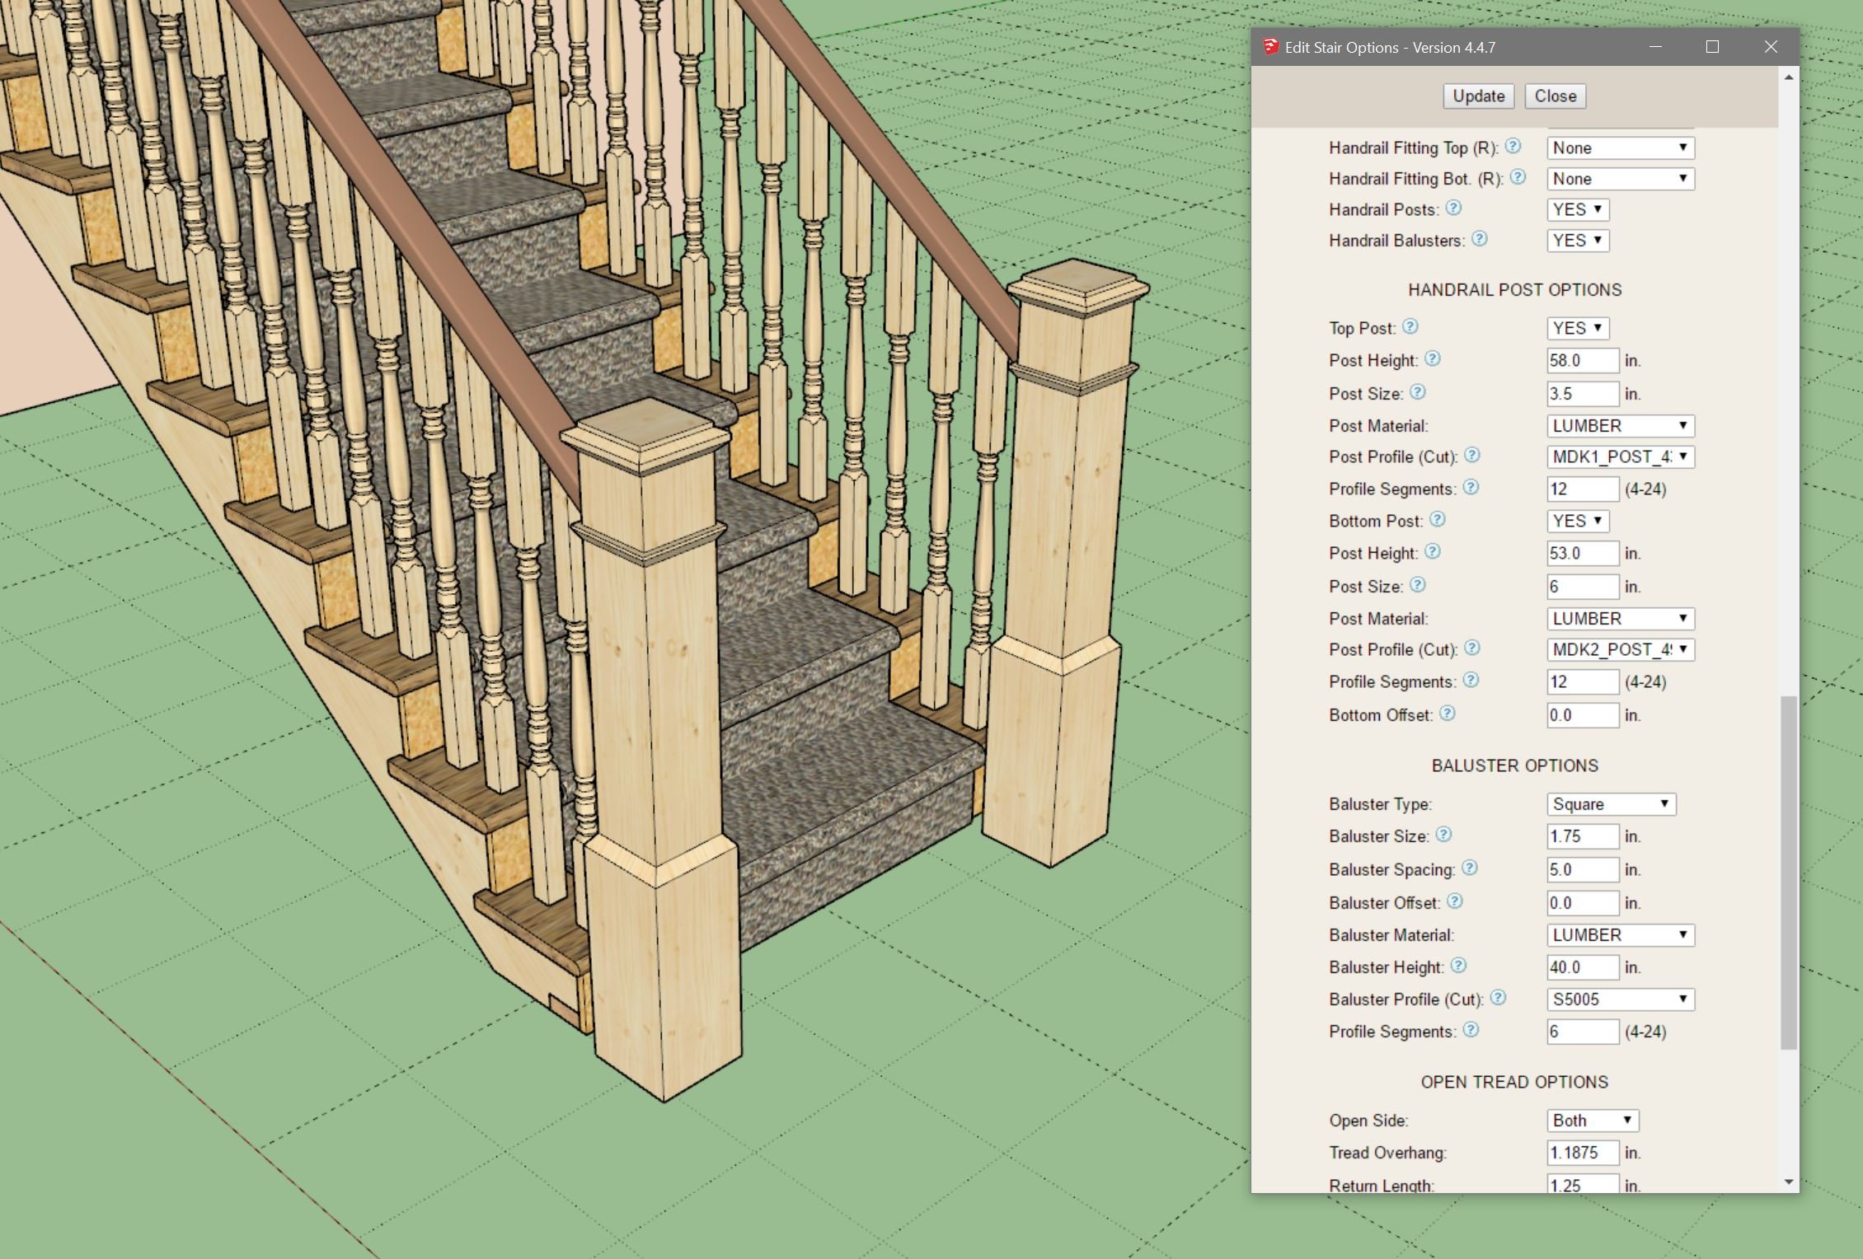Screen dimensions: 1863x1259
Task: Toggle the Top Post YES selector
Action: (1577, 328)
